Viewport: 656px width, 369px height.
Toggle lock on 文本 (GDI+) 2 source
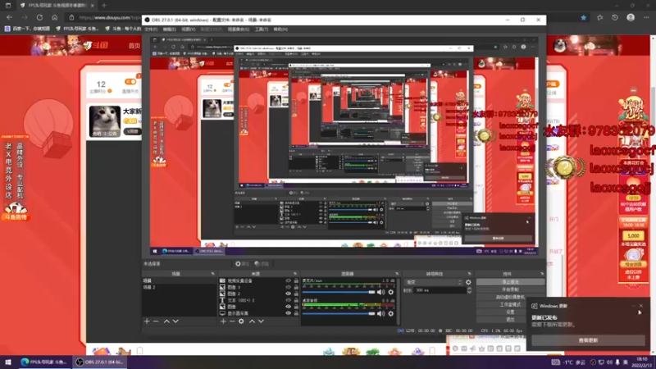pos(296,300)
